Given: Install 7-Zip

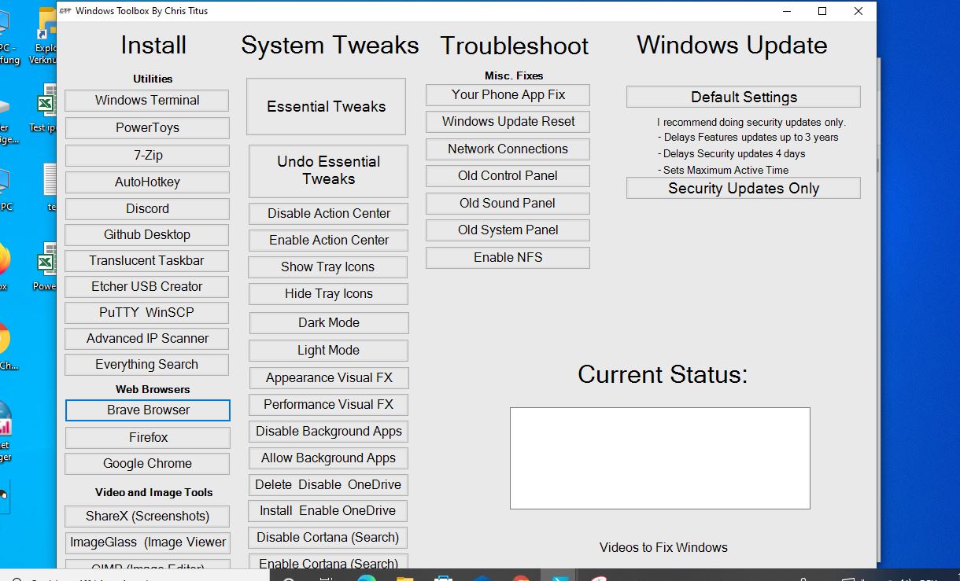Looking at the screenshot, I should pos(147,156).
